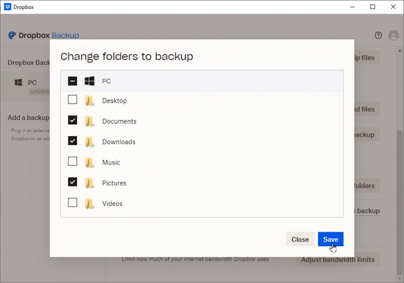
Task: Check the Music folder checkbox
Action: pyautogui.click(x=72, y=161)
